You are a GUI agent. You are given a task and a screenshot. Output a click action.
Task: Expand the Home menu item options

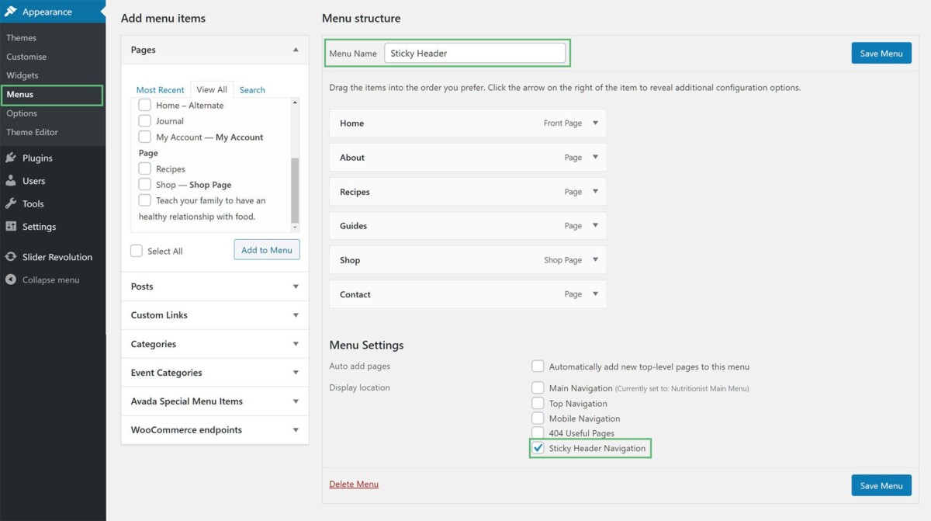coord(595,123)
